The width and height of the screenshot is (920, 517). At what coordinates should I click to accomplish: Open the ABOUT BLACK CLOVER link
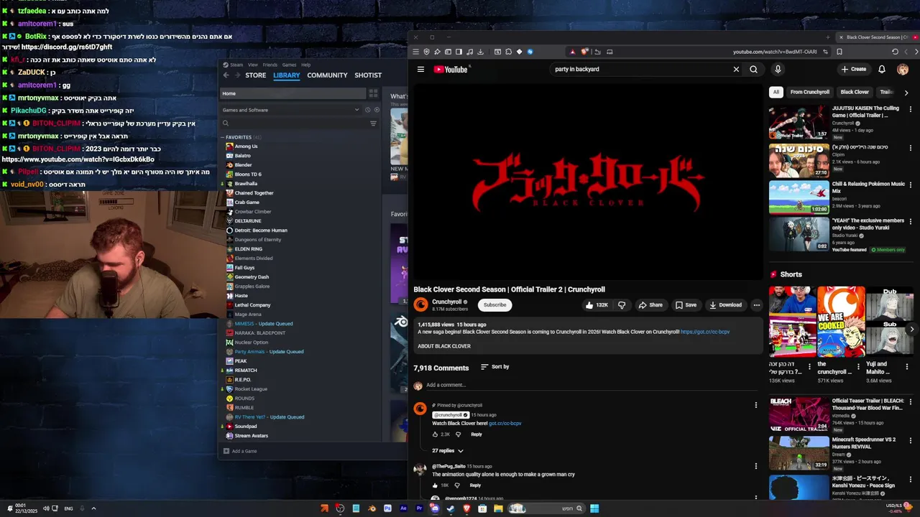click(444, 346)
